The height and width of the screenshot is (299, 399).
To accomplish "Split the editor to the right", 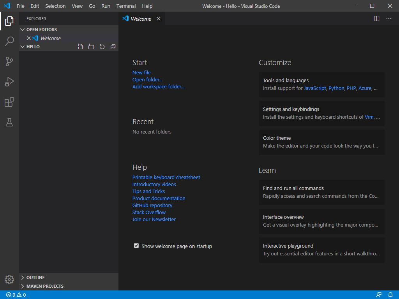I will click(x=377, y=19).
